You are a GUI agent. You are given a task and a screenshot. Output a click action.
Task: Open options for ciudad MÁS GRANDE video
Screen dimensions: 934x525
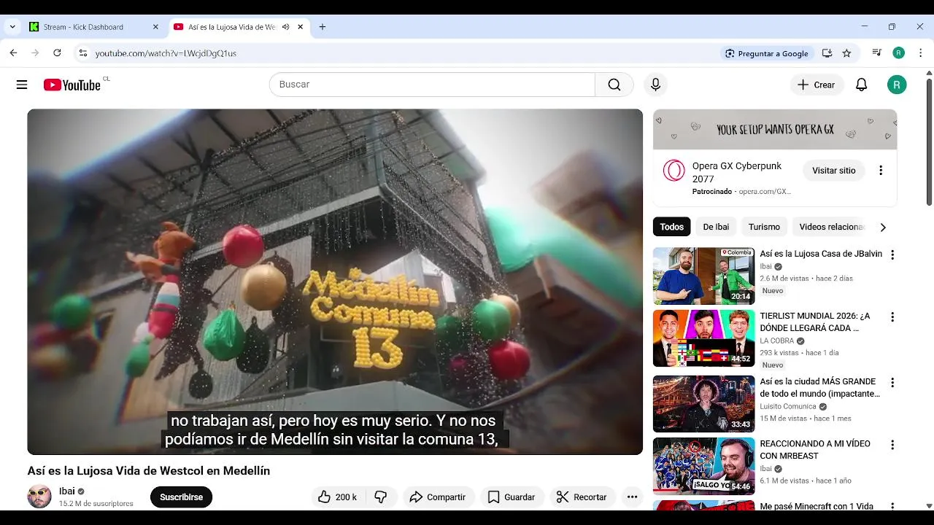pos(892,383)
